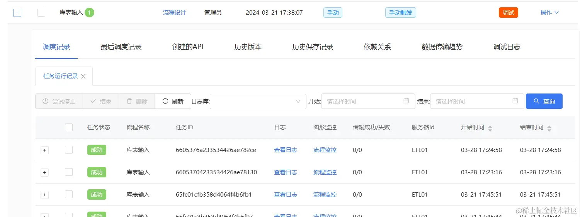580x217 pixels.
Task: Tick the checkbox beside 库表输入 in the top row
Action: [41, 13]
